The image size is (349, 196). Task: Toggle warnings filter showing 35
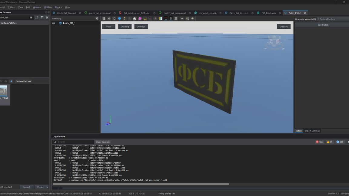click(x=329, y=142)
